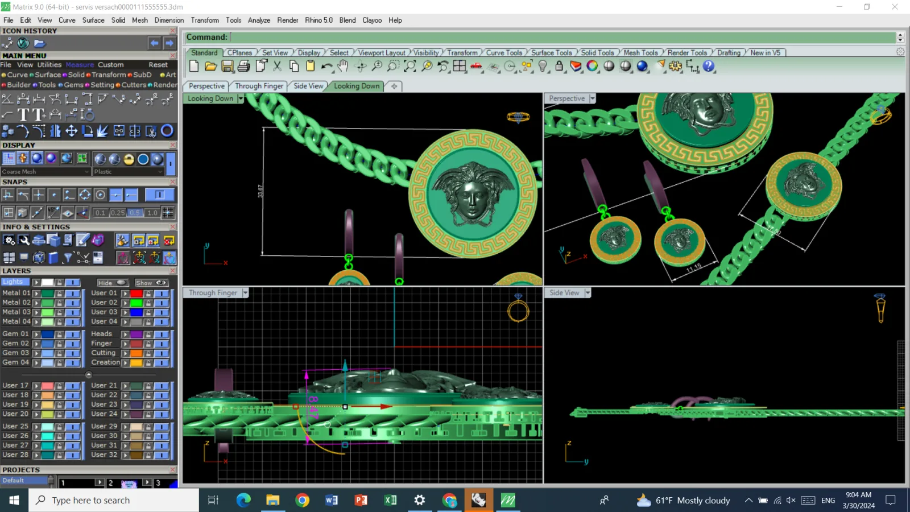Toggle visibility switch of Gem 02 layer
910x512 pixels.
(x=72, y=344)
